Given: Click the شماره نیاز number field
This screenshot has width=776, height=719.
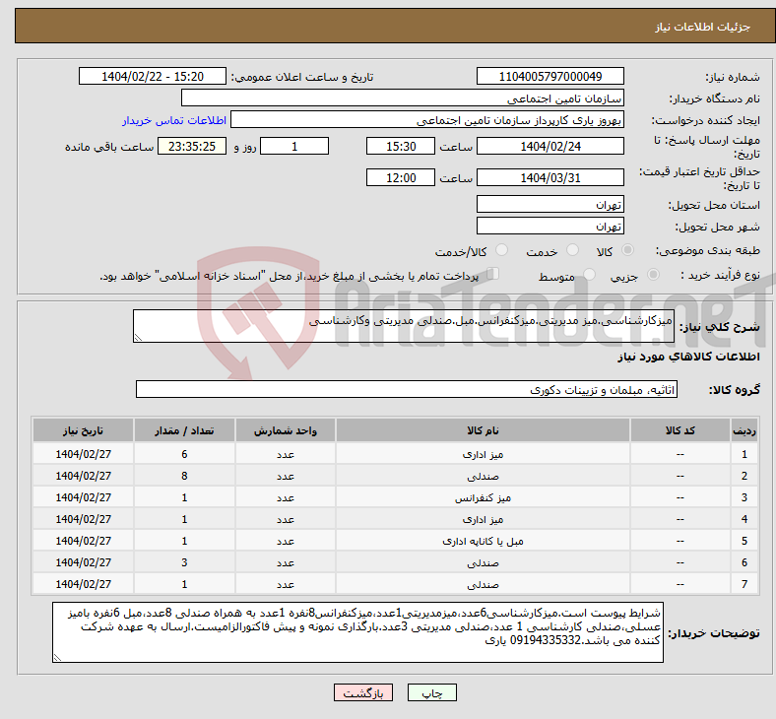Looking at the screenshot, I should pos(550,77).
